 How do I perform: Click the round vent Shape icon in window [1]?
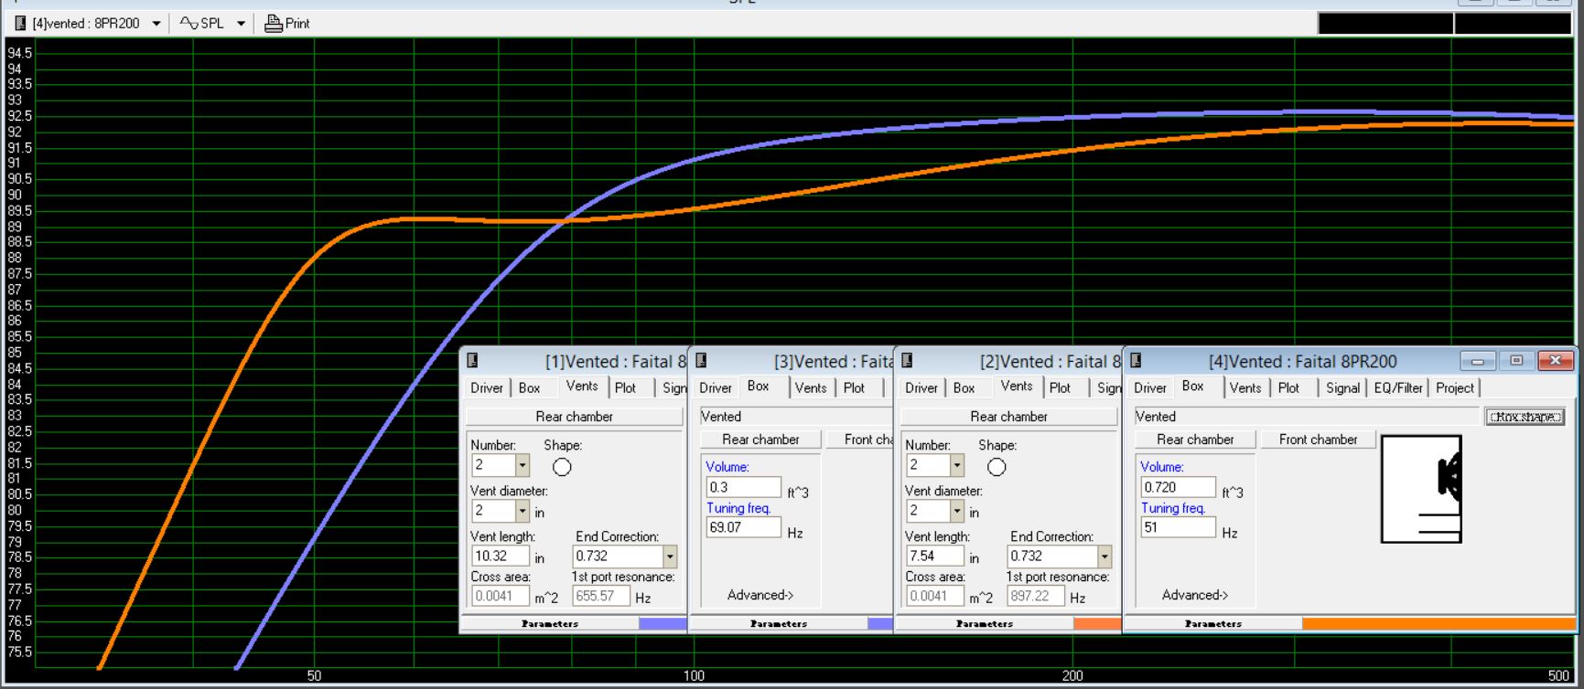(562, 467)
